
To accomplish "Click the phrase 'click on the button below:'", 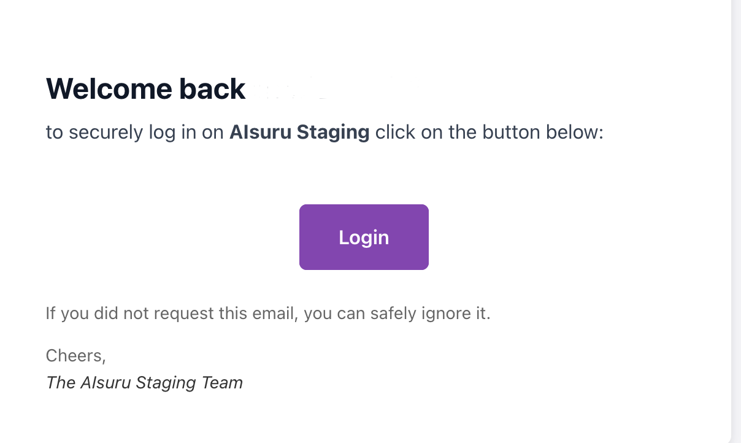I will (x=490, y=133).
